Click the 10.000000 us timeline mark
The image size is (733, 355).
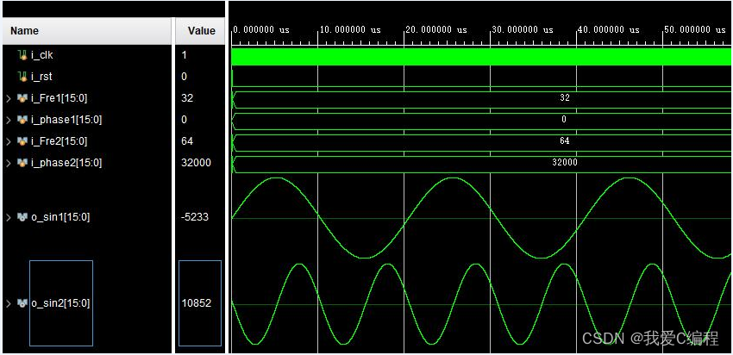[349, 29]
